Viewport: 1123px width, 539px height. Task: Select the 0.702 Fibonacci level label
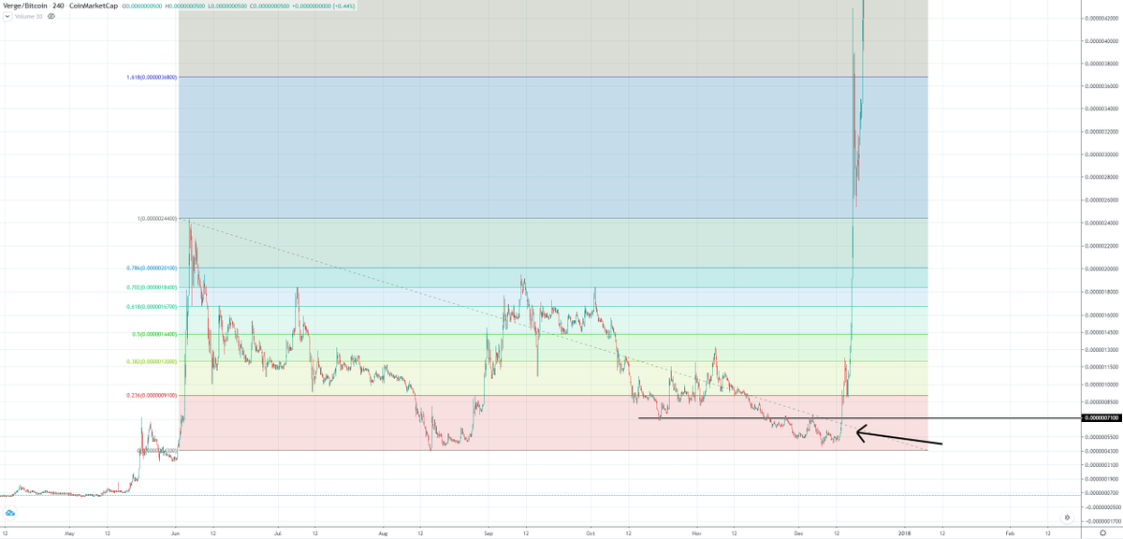tap(152, 288)
